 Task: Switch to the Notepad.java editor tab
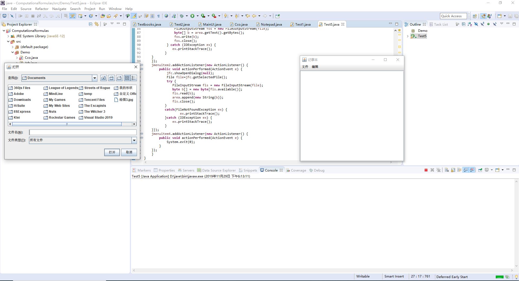pos(271,24)
